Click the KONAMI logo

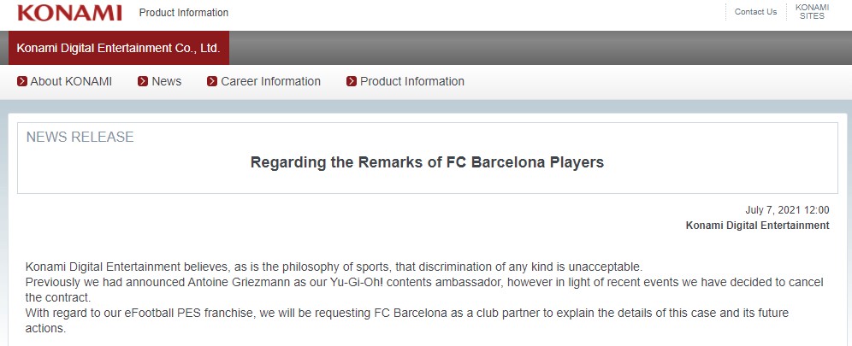click(69, 12)
